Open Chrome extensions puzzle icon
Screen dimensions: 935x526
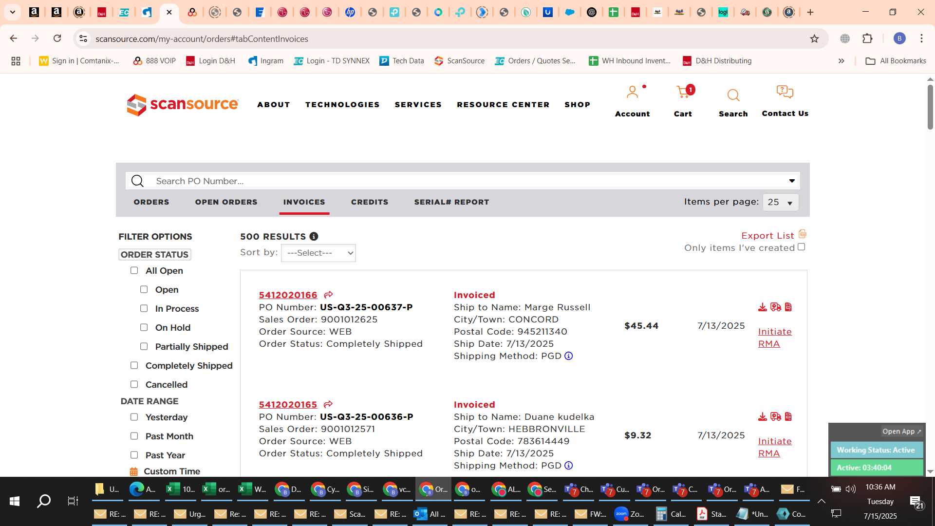867,38
